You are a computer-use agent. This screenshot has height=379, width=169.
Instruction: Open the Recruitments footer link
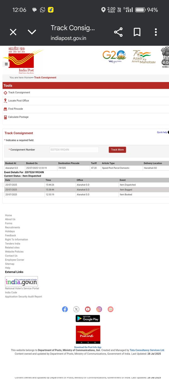[13, 227]
